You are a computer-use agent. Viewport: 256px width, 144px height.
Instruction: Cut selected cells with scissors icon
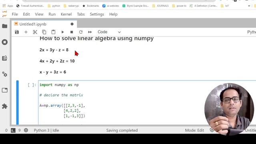tap(35, 32)
